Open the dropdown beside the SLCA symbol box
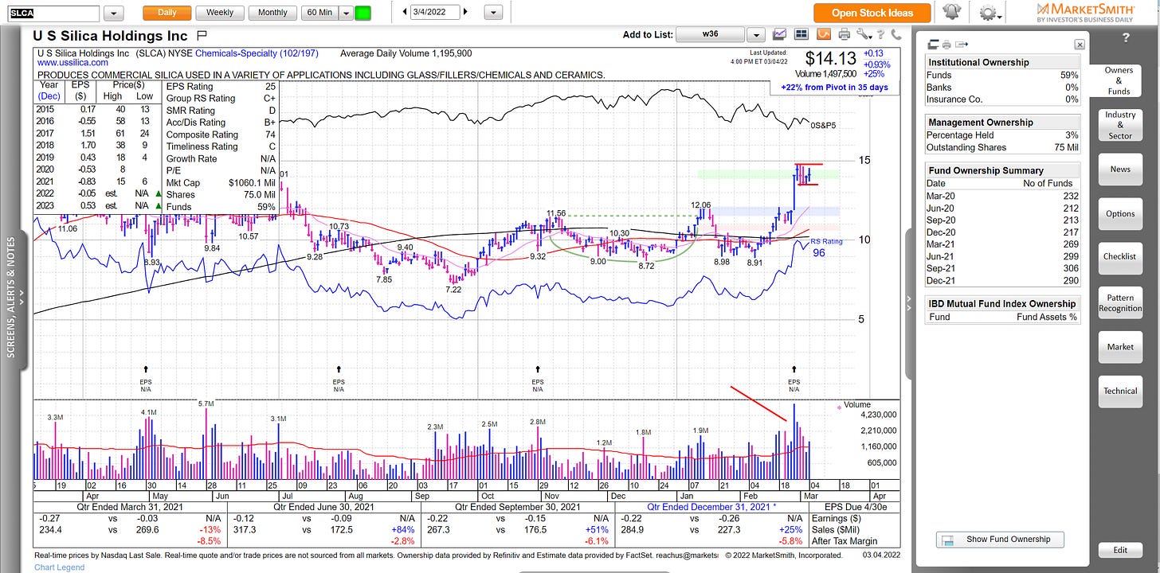1160x573 pixels. pyautogui.click(x=114, y=14)
